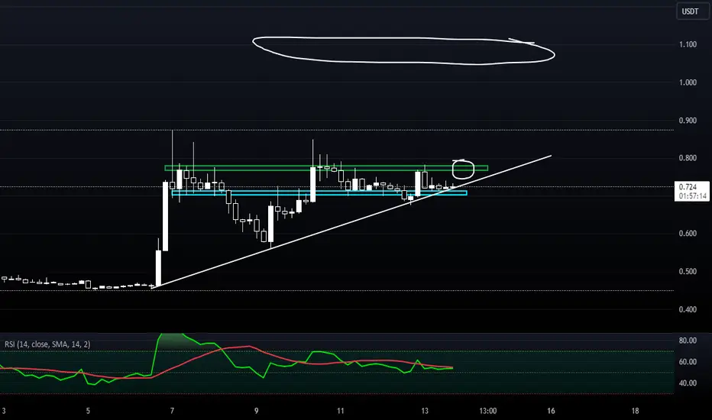Click the 0.400 price axis label
This screenshot has width=712, height=420.
click(x=688, y=310)
